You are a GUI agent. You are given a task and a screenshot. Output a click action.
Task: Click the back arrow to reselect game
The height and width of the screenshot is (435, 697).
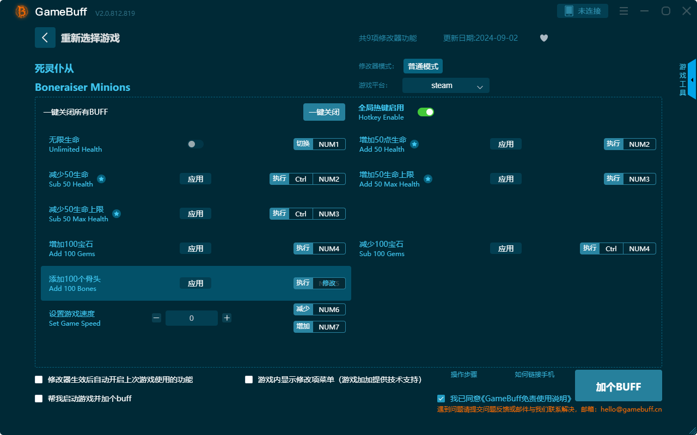45,37
